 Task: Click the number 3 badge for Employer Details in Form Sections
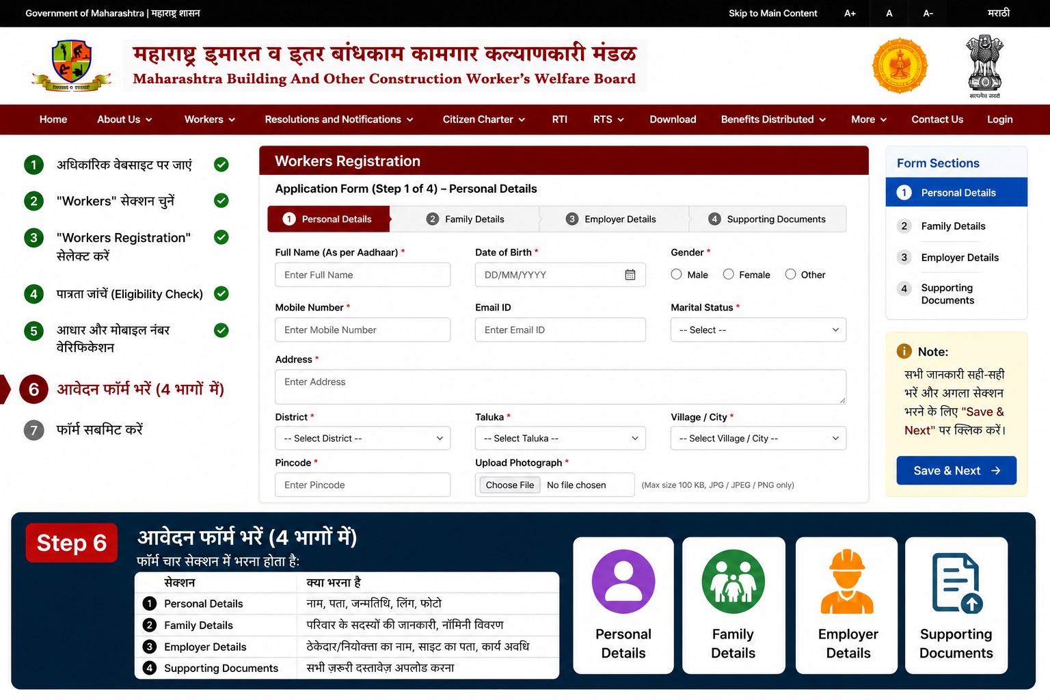[x=904, y=258]
